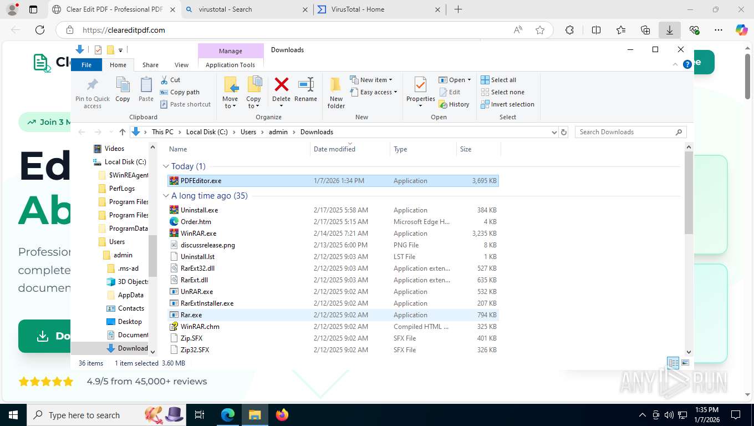The height and width of the screenshot is (426, 754).
Task: Select discussrelease.png file
Action: click(333, 245)
